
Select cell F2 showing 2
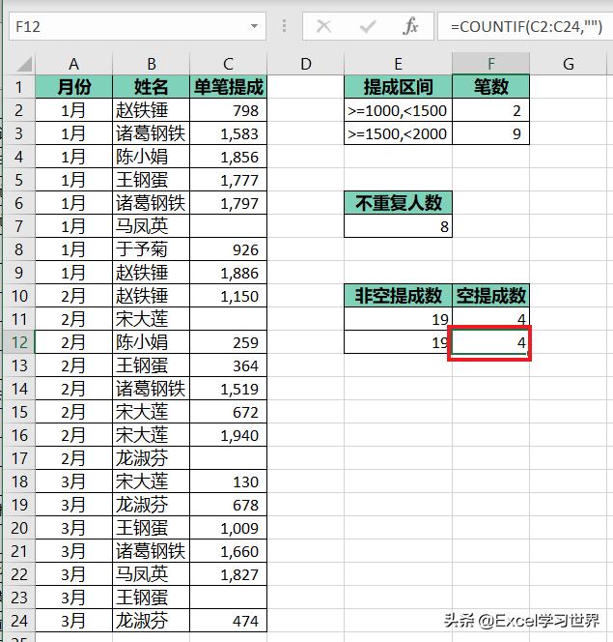coord(490,110)
